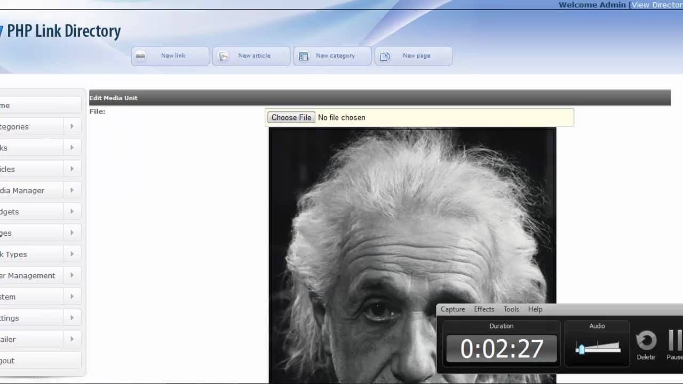Expand the Pages sidebar arrow
Image resolution: width=683 pixels, height=384 pixels.
coord(72,233)
